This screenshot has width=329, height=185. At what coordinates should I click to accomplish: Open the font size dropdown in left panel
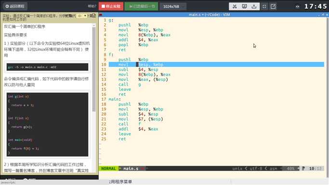click(x=82, y=16)
